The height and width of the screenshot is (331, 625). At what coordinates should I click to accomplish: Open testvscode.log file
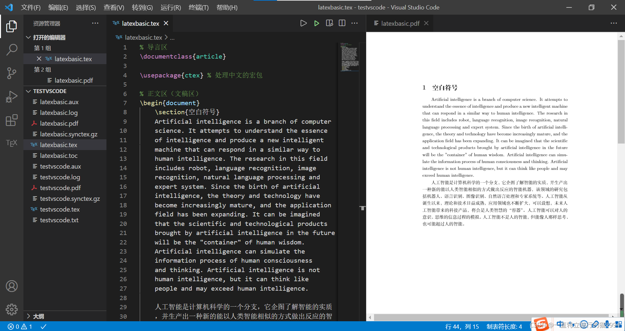(x=60, y=177)
